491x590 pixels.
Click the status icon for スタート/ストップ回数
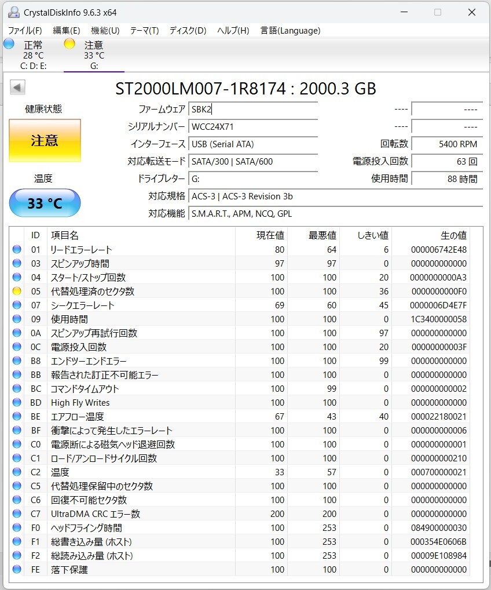pos(17,277)
